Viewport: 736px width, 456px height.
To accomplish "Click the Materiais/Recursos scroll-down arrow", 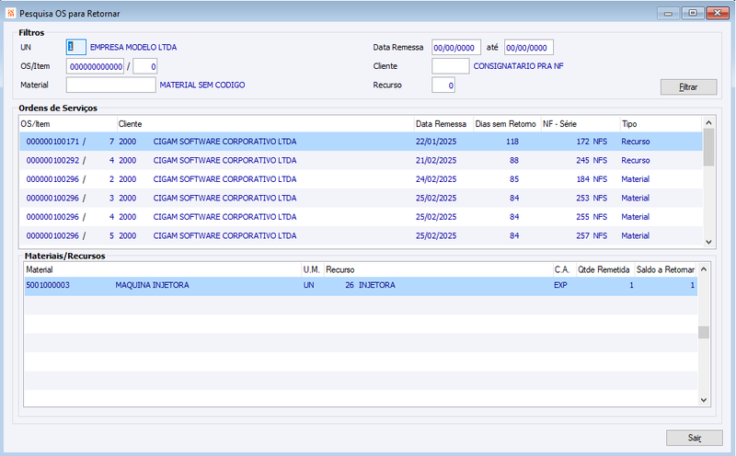I will point(703,400).
